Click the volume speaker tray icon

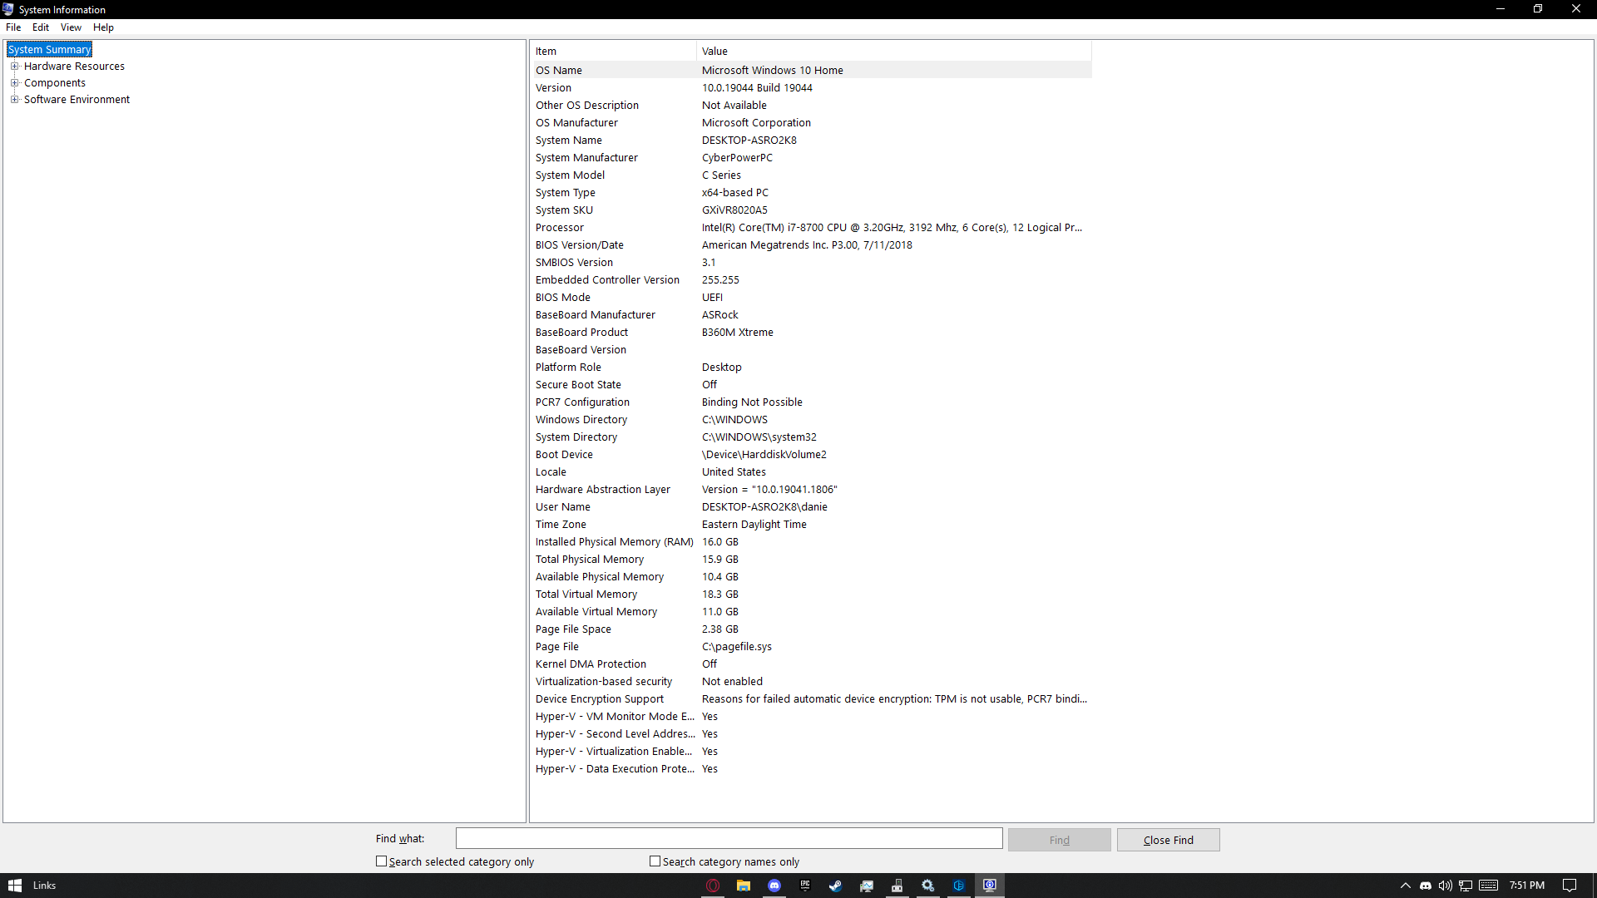pos(1446,886)
